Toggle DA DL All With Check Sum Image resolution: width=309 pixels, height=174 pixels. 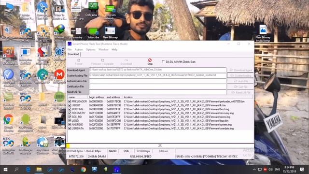[x=163, y=62]
